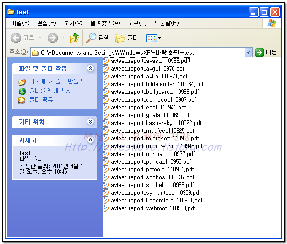Click 폴더 공유 link
Image resolution: width=287 pixels, height=244 pixels.
click(x=41, y=99)
